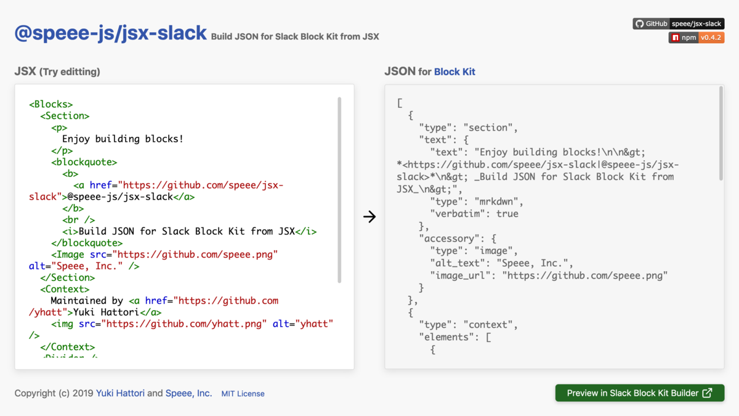Click the <br /> tag in JSX editor
The width and height of the screenshot is (739, 416).
click(x=78, y=219)
